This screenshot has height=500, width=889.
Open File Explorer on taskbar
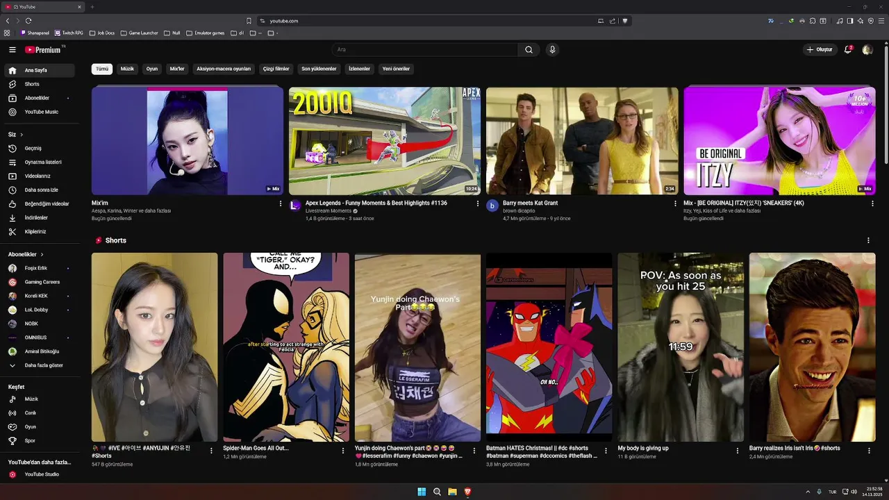click(452, 492)
